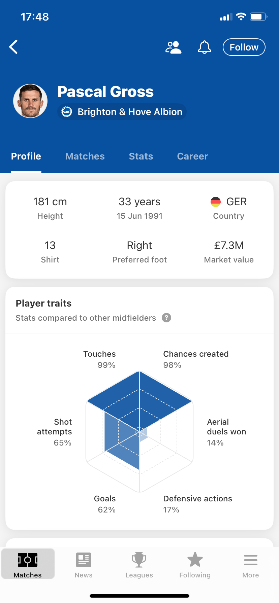The image size is (279, 603).
Task: Open the News icon in bottom bar
Action: (84, 560)
